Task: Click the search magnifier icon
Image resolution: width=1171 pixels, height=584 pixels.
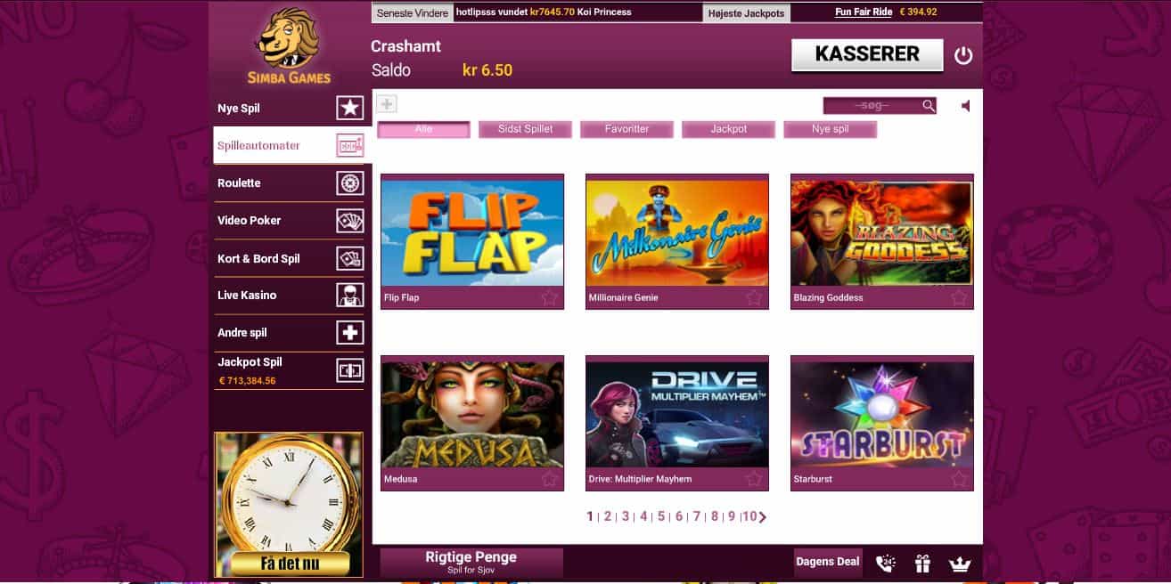Action: [929, 106]
